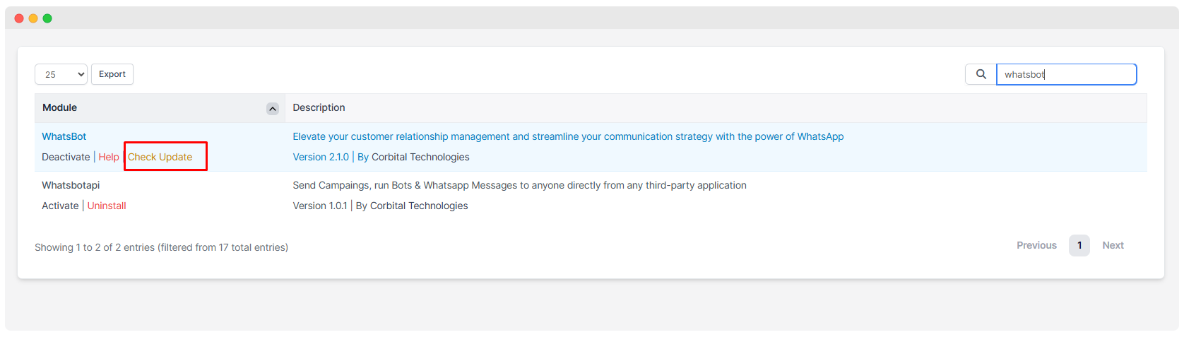Uninstall the Whatsbotapi module

click(x=107, y=206)
